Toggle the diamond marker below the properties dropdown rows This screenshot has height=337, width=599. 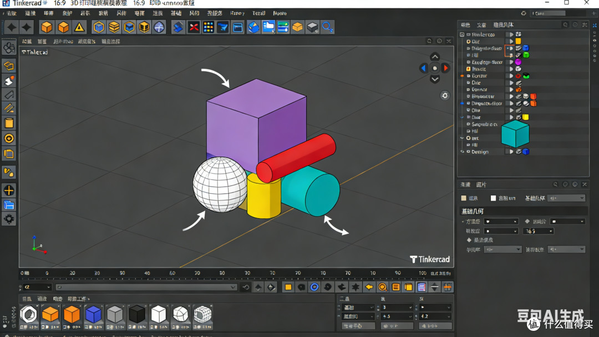(x=469, y=240)
